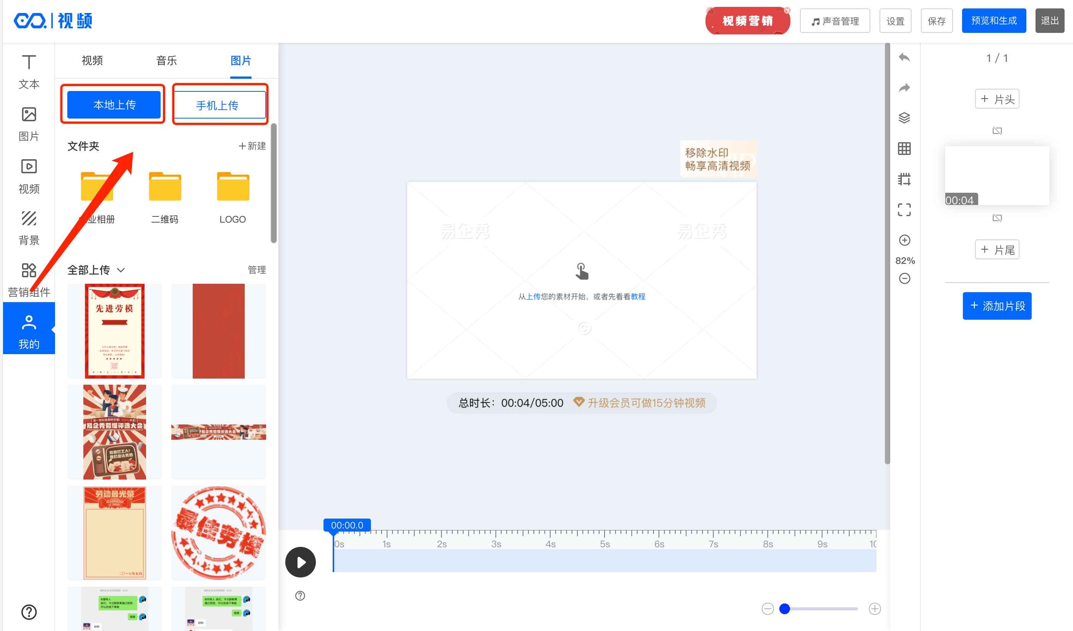Switch to the 图片 tab
1073x631 pixels.
tap(241, 60)
